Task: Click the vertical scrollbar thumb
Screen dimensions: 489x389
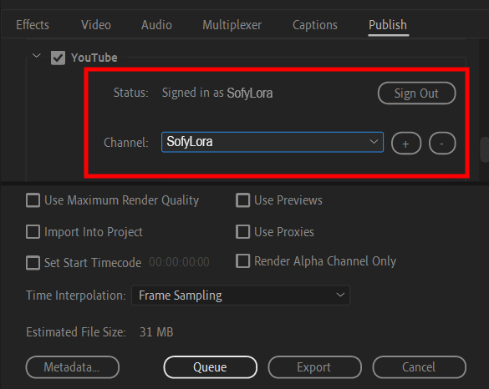Action: [484, 149]
